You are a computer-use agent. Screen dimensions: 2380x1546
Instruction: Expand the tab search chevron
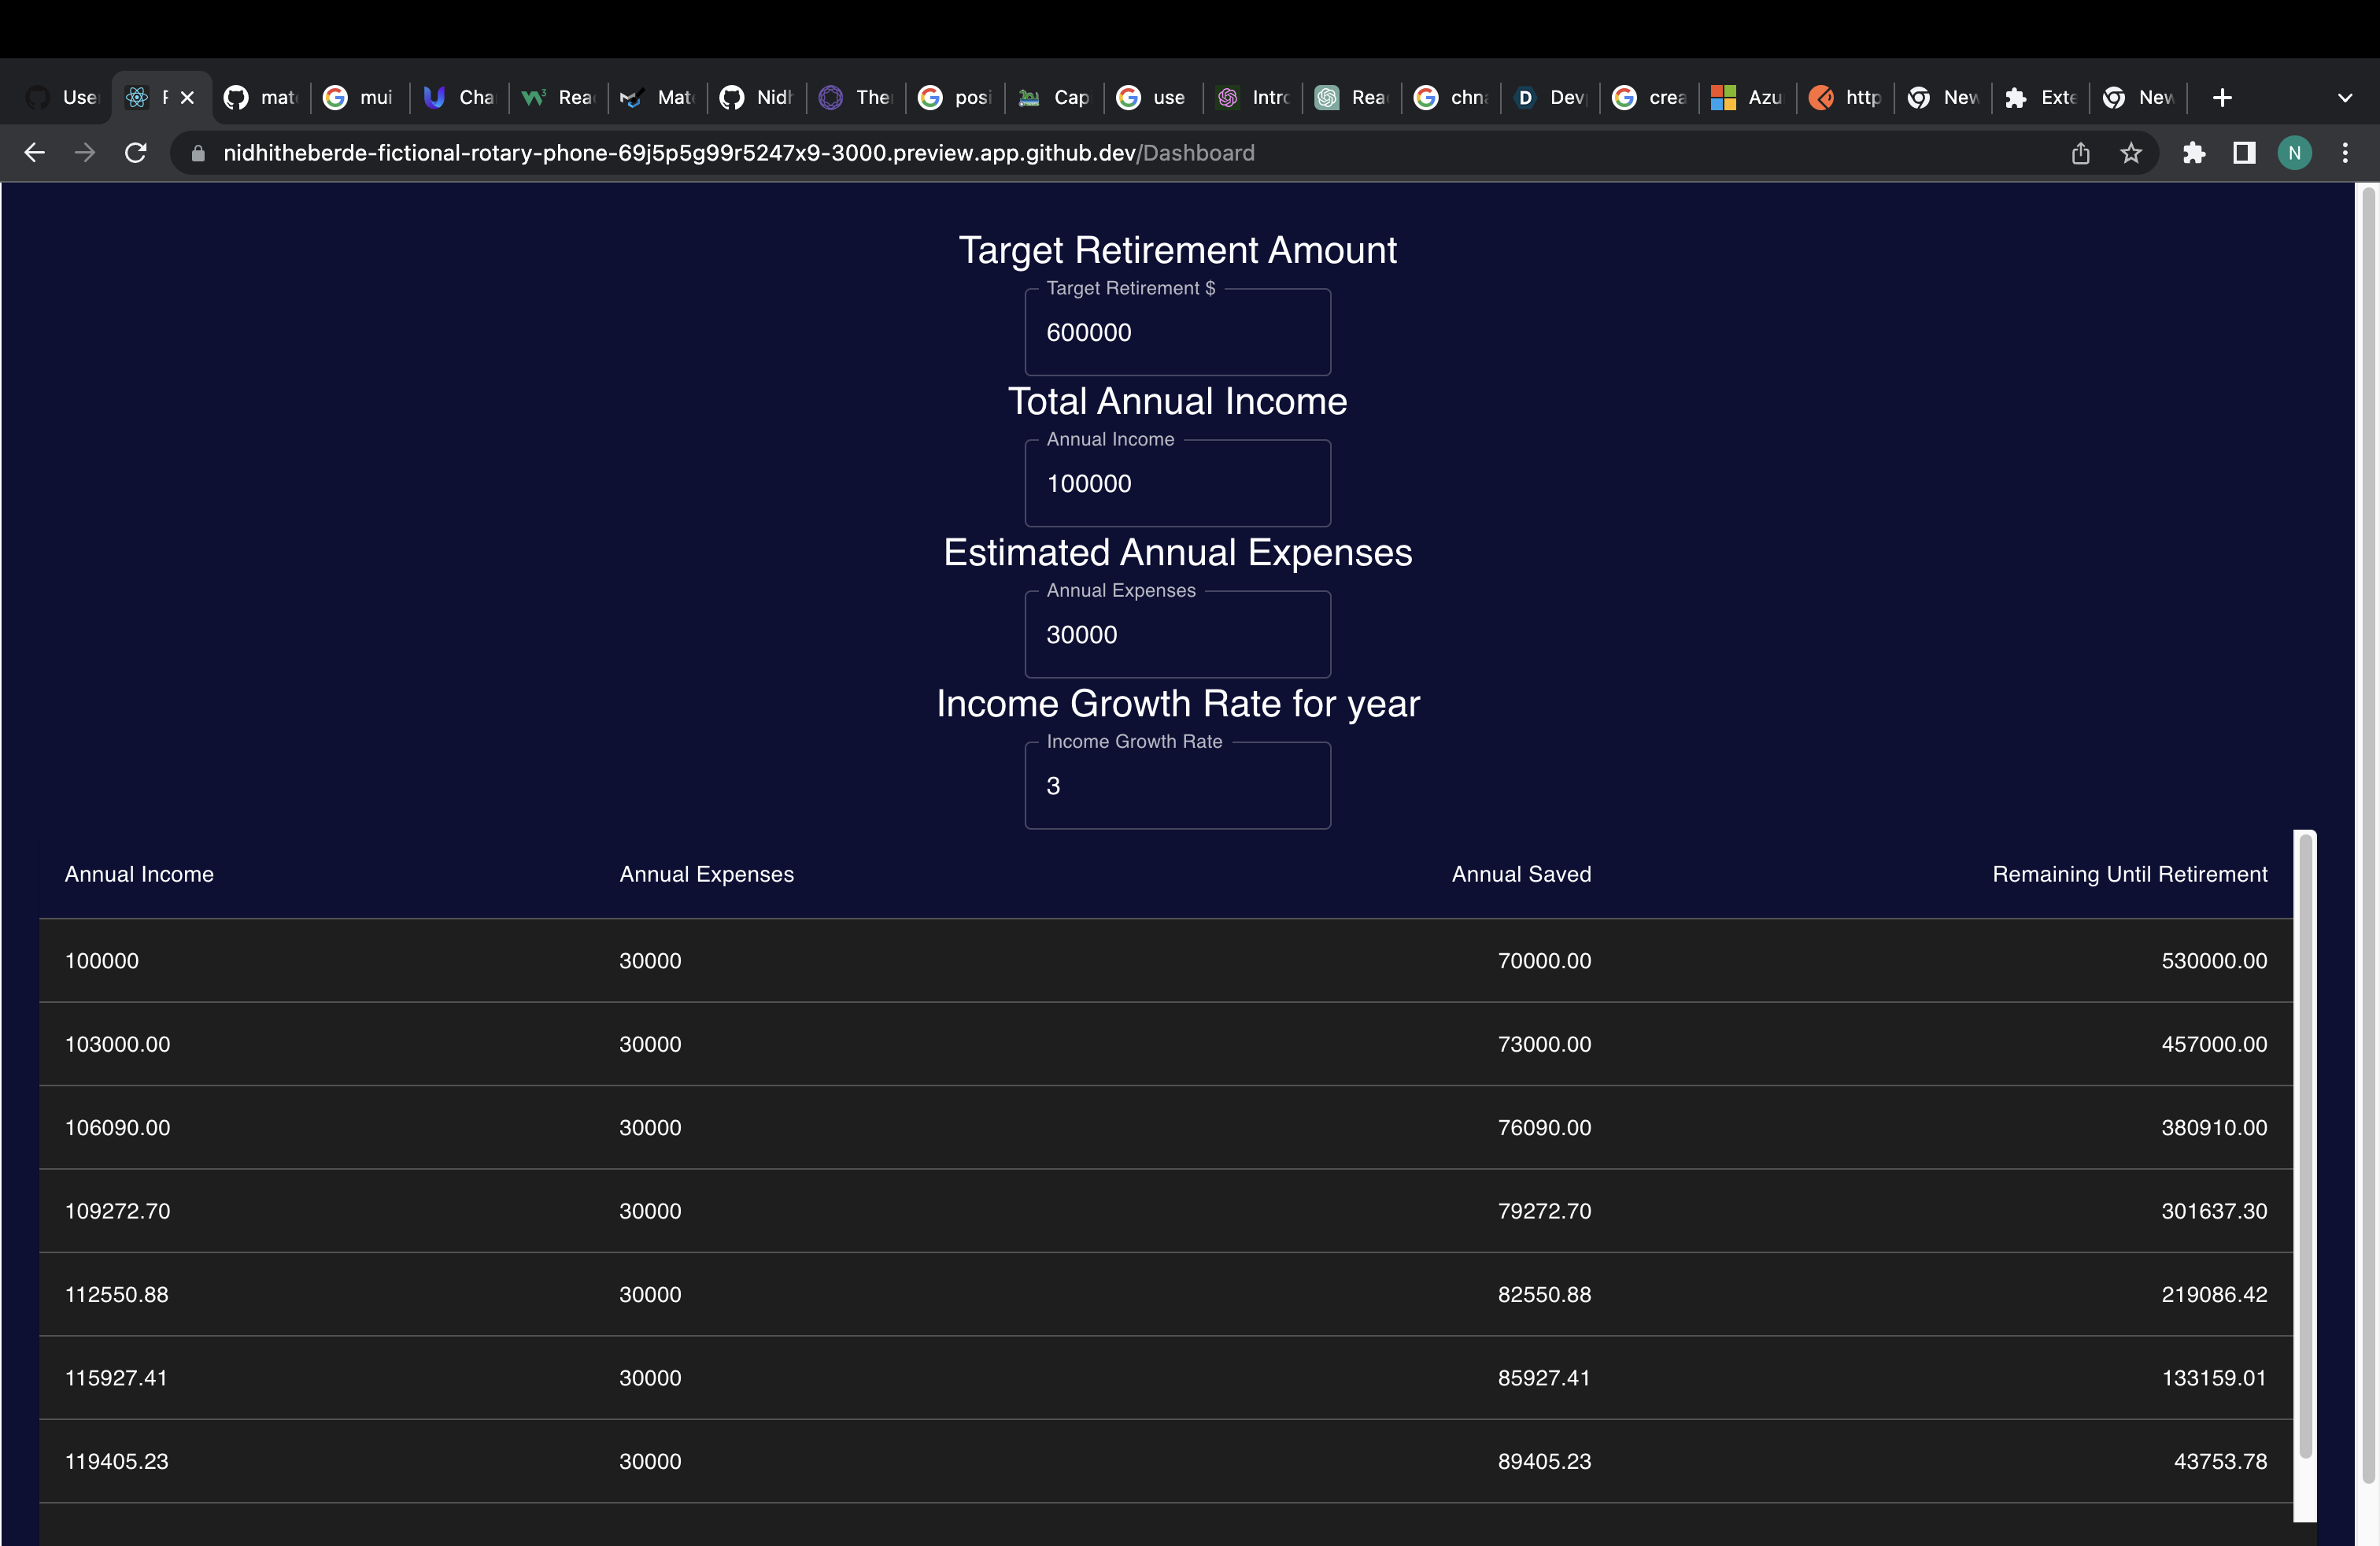coord(2345,98)
